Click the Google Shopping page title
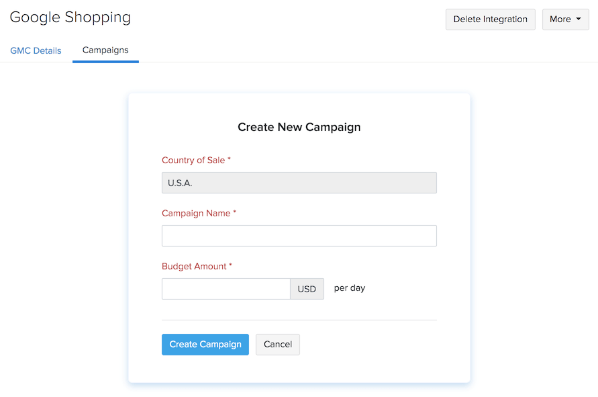 70,17
